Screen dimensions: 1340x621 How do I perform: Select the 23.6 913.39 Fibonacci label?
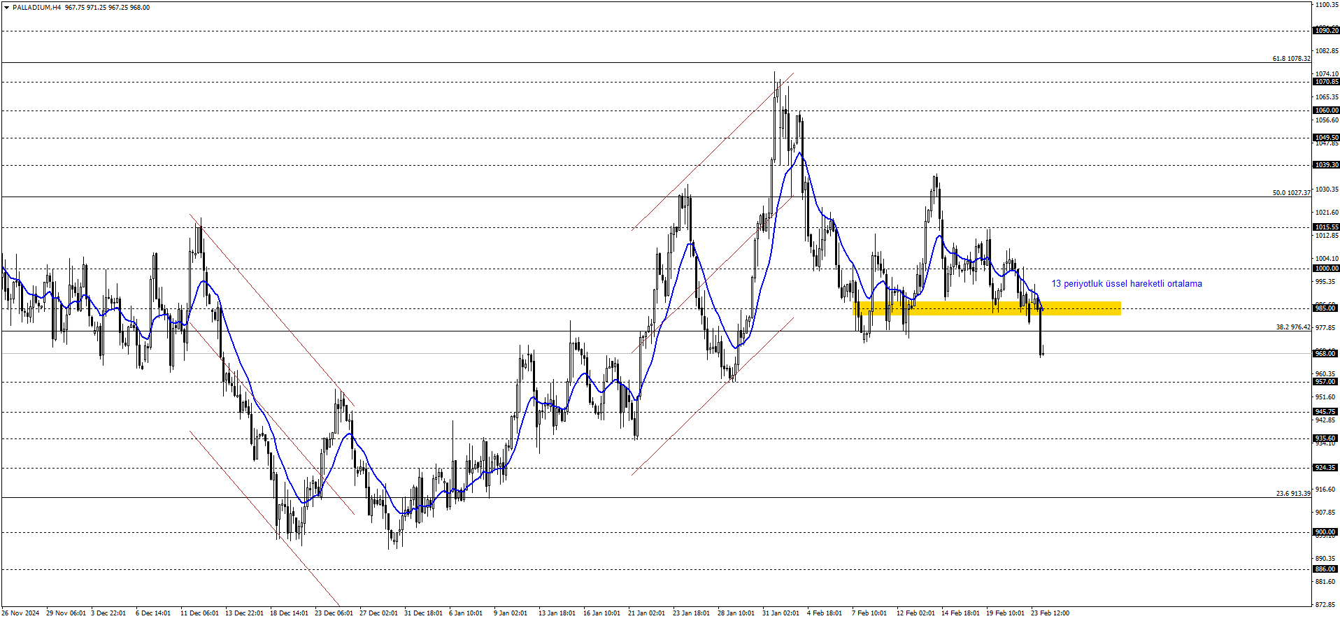pos(1293,494)
